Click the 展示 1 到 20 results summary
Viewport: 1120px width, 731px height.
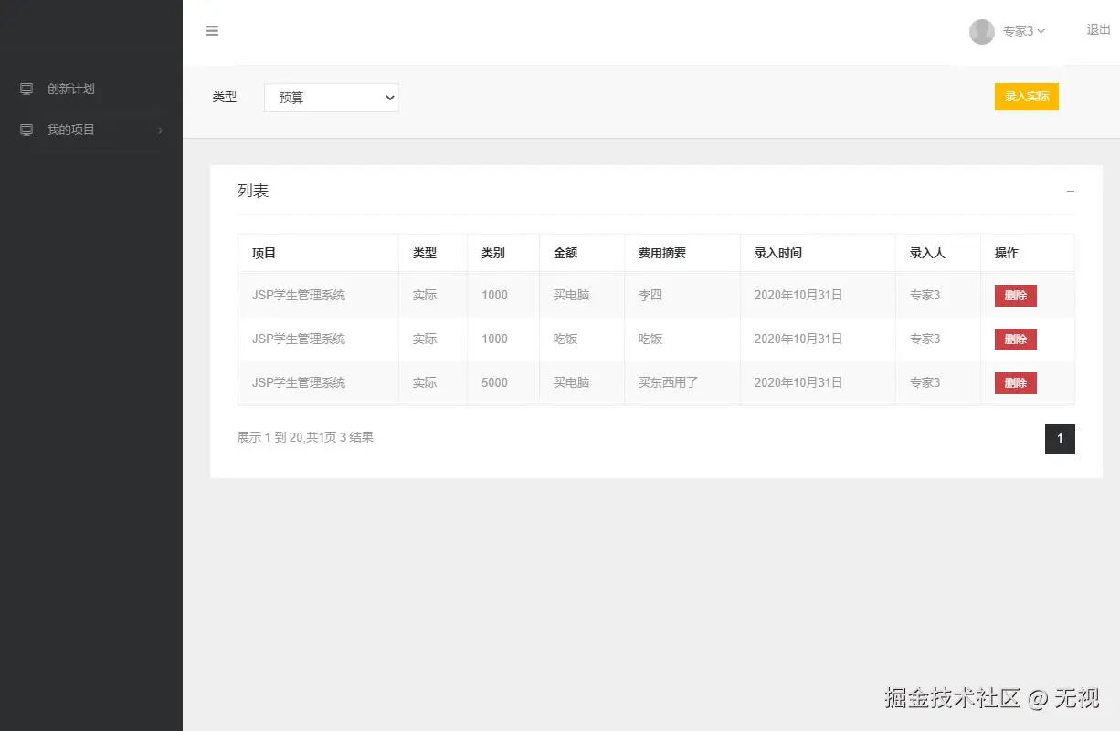point(305,437)
